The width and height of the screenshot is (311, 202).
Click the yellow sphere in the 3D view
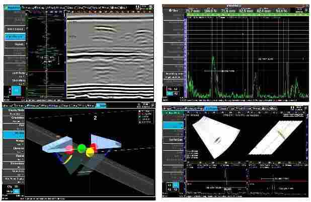click(91, 152)
